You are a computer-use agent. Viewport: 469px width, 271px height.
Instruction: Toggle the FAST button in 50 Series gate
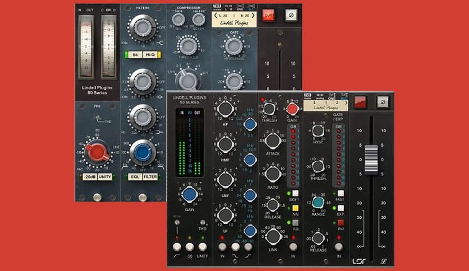(x=341, y=193)
